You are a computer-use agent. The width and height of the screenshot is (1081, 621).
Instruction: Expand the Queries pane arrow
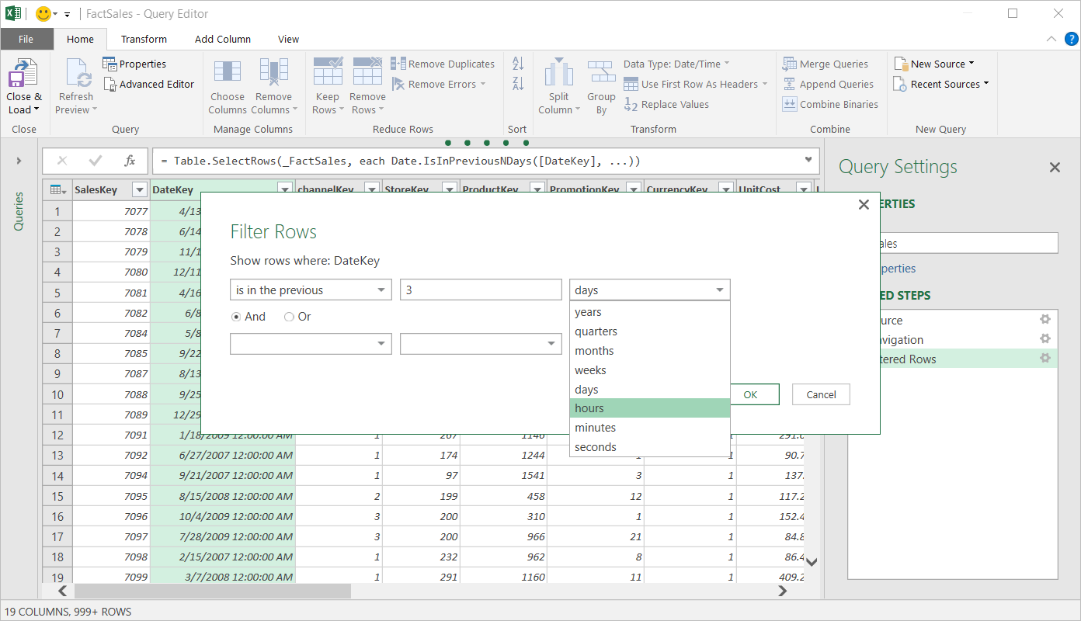coord(19,161)
